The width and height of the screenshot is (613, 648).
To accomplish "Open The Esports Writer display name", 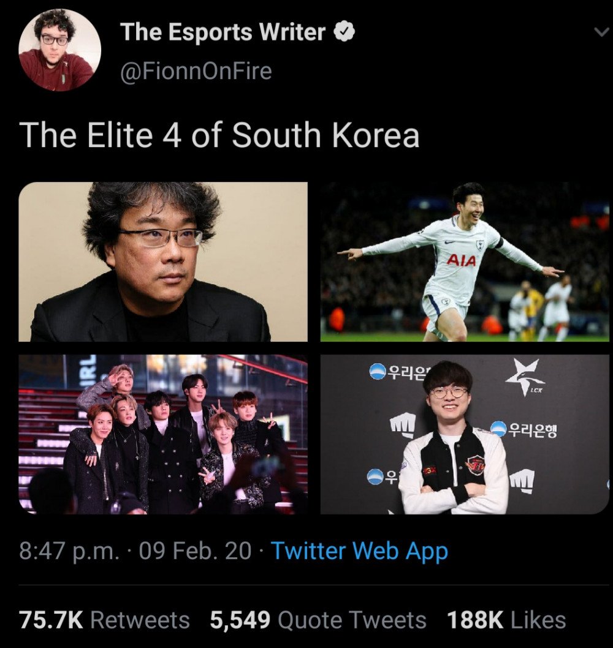I will click(223, 32).
